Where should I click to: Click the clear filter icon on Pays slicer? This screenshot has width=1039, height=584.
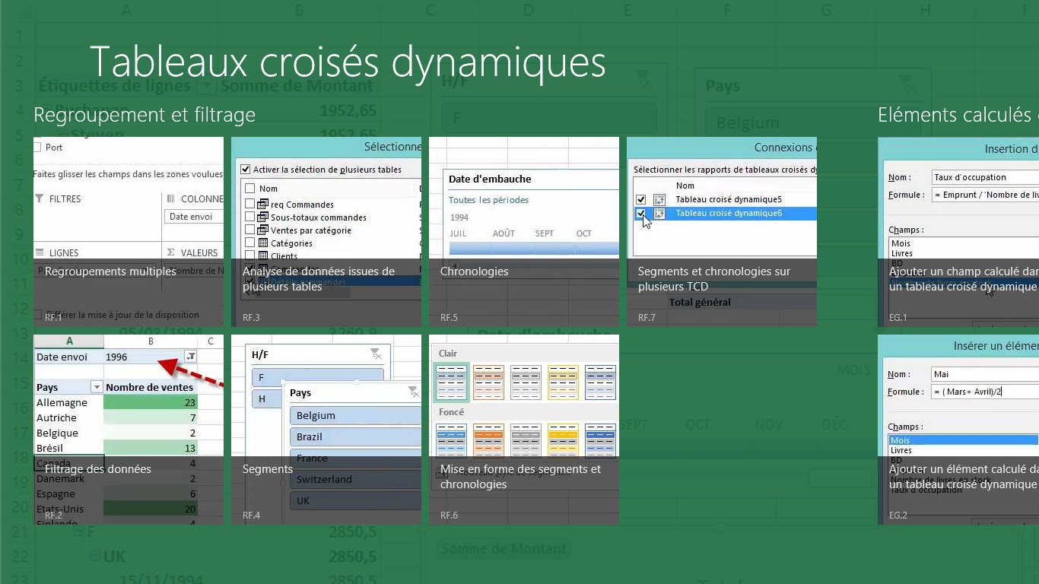[412, 392]
